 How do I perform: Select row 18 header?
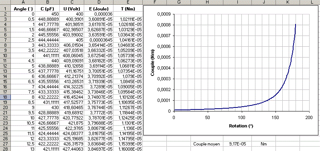(x=6, y=97)
